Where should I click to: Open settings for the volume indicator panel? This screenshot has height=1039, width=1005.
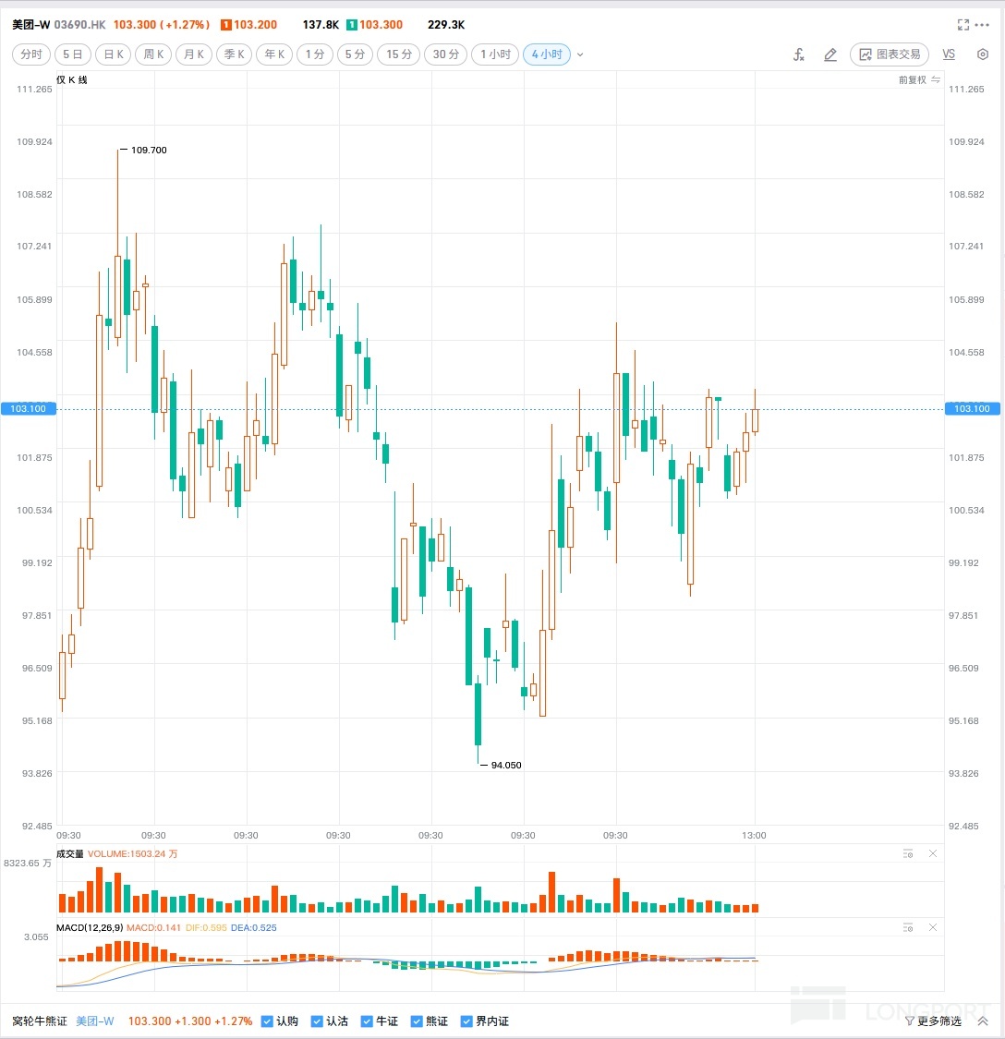(908, 853)
